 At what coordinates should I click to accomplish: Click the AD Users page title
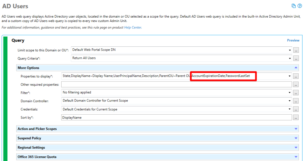15,6
